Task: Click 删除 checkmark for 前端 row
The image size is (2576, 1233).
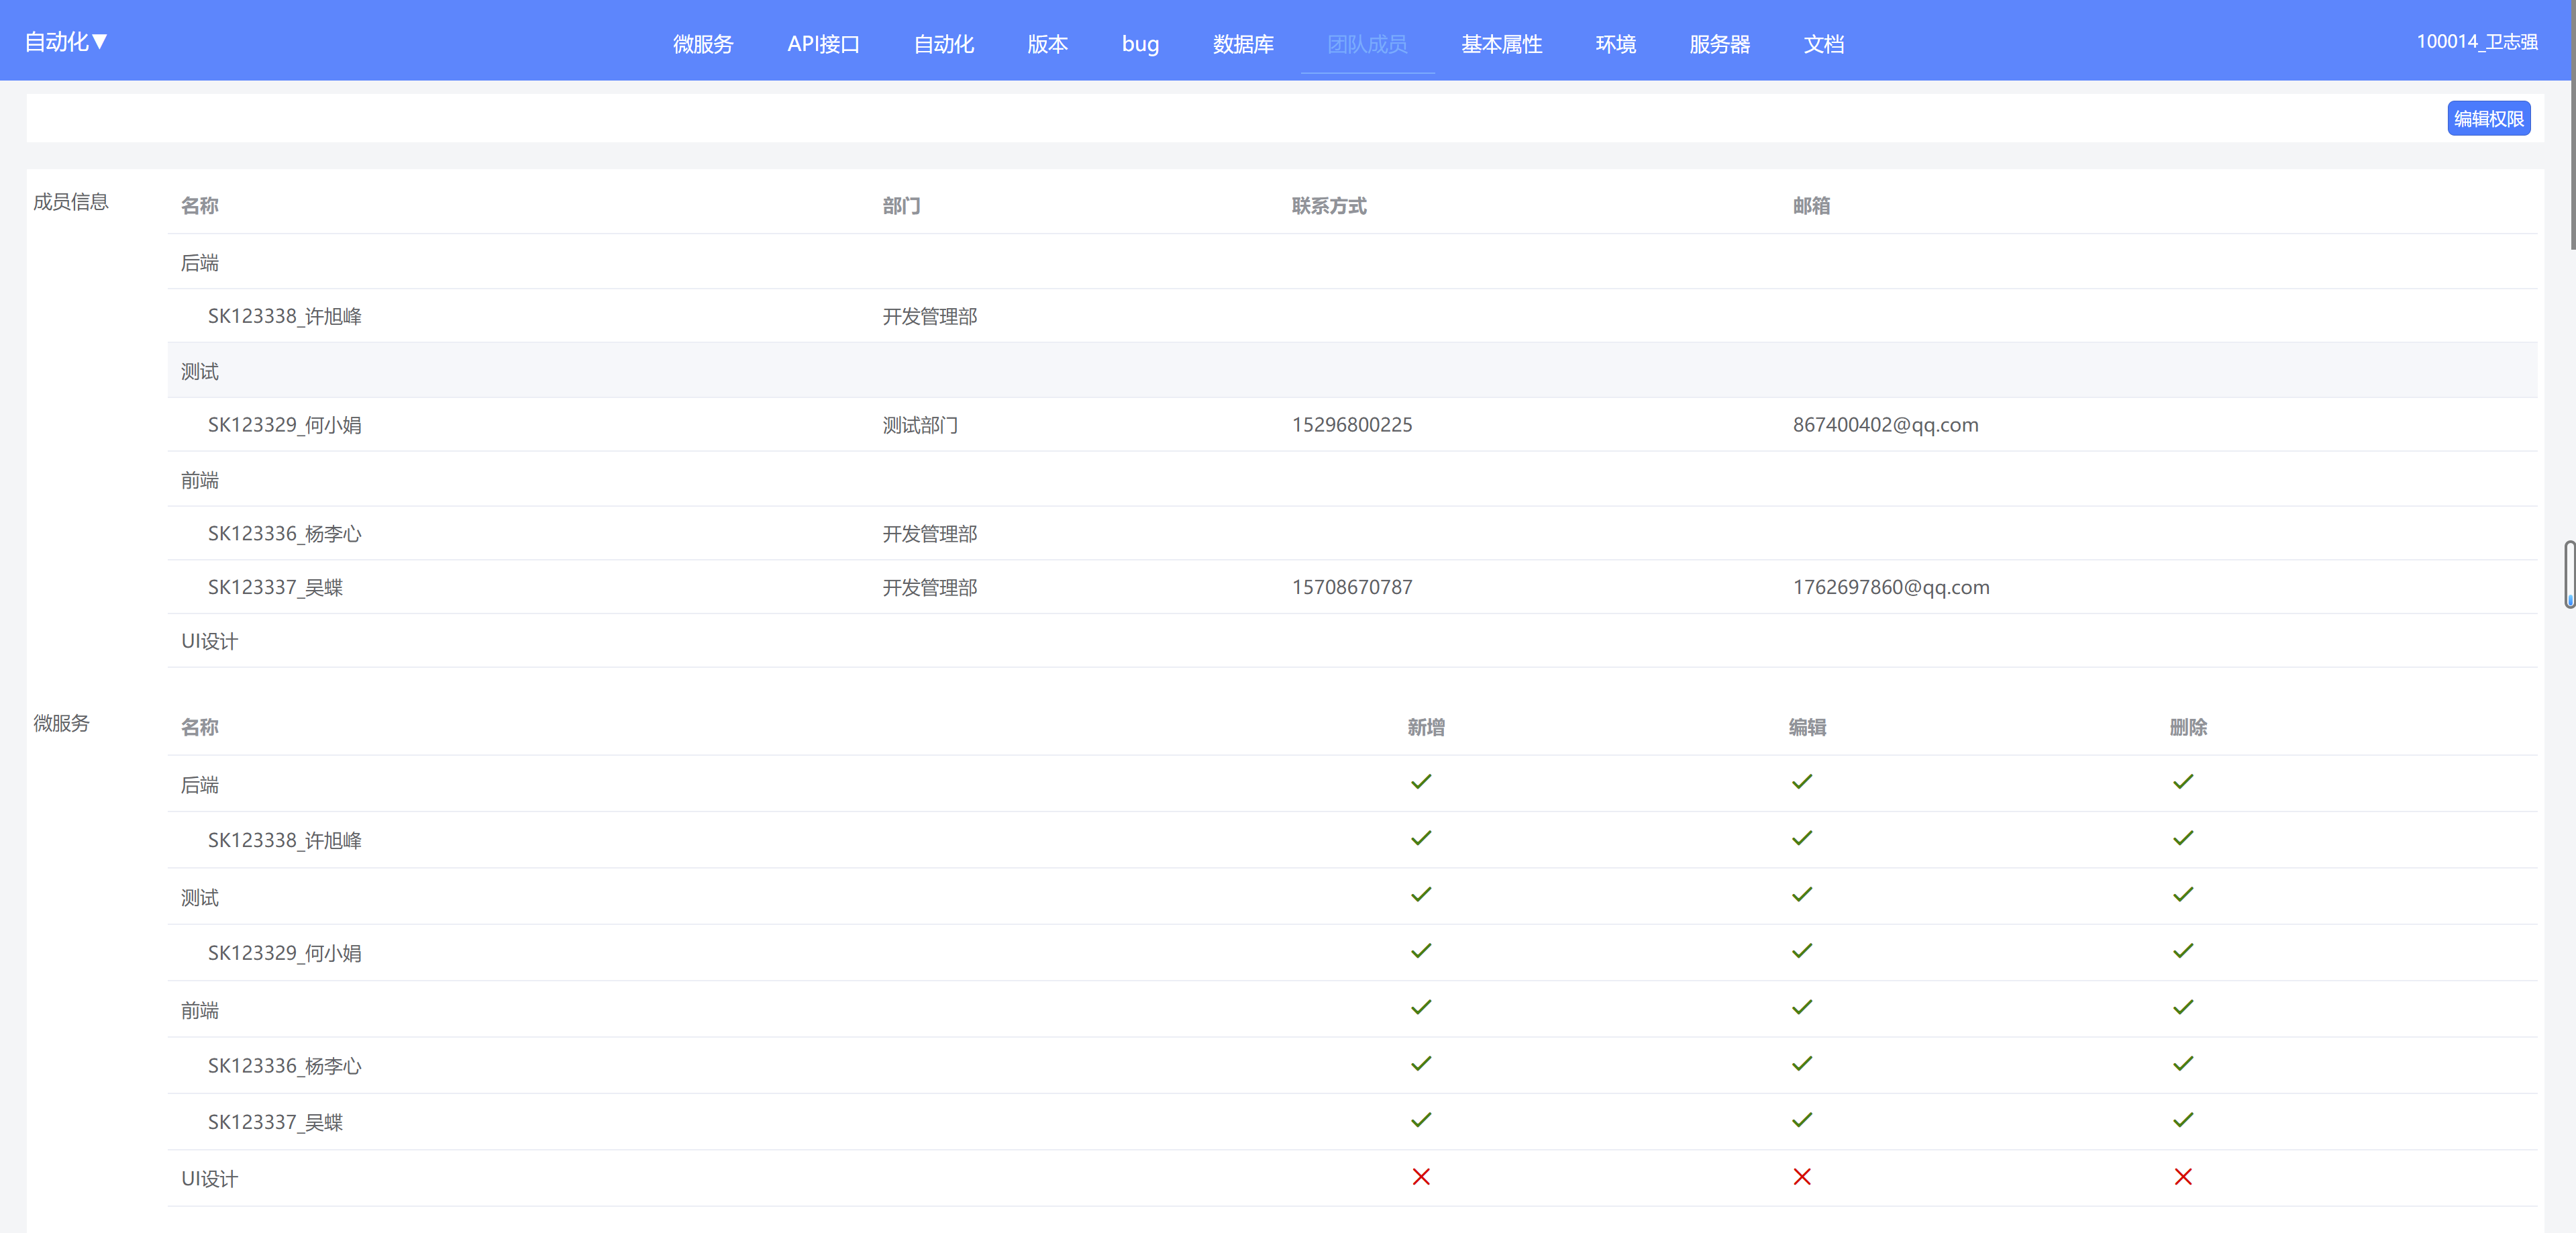Action: coord(2183,1007)
